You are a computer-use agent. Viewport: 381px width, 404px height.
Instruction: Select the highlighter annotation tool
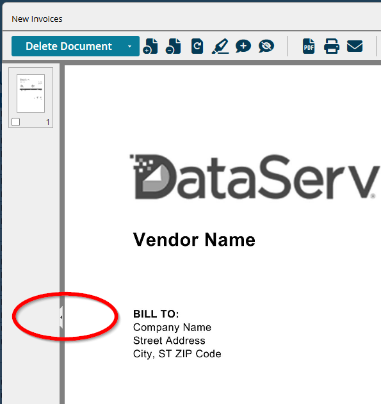[220, 46]
